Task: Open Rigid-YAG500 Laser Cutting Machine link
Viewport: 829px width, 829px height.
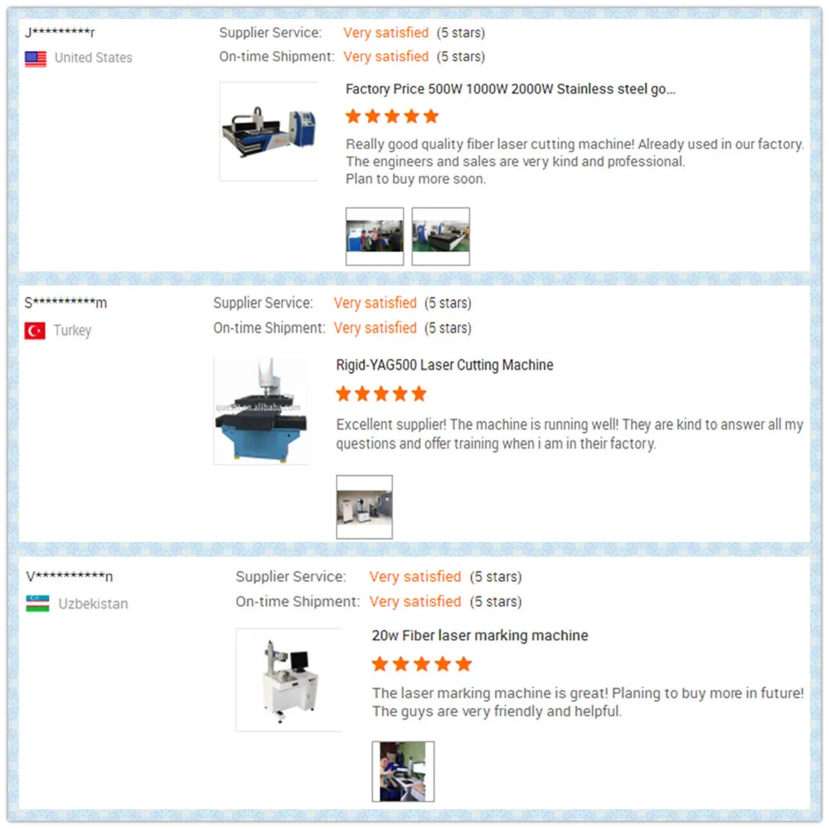Action: 444,365
